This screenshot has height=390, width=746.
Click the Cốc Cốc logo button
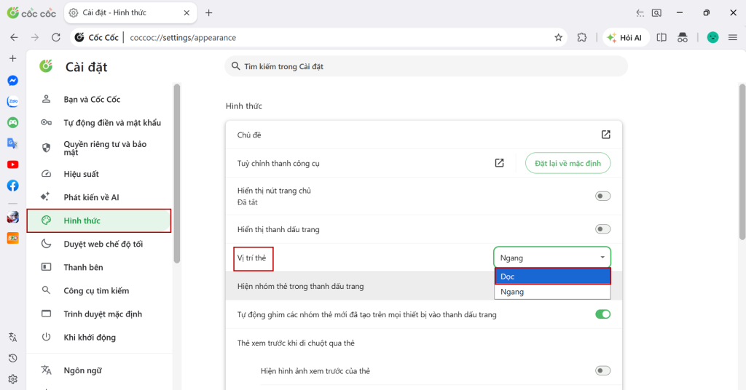tap(31, 13)
